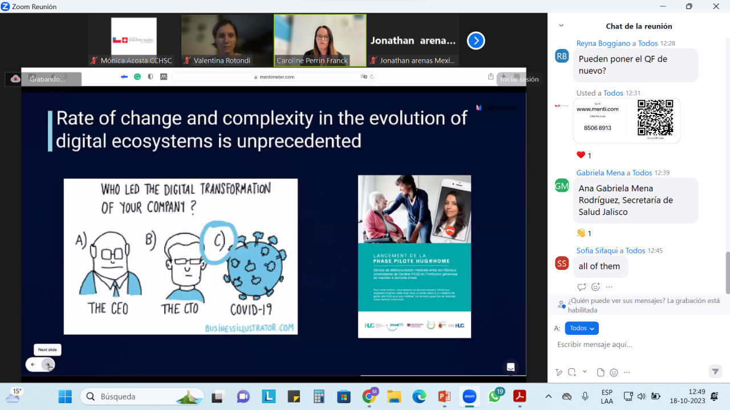This screenshot has height=410, width=730.
Task: Click the clapping reaction under Gabriela's message
Action: tap(584, 233)
